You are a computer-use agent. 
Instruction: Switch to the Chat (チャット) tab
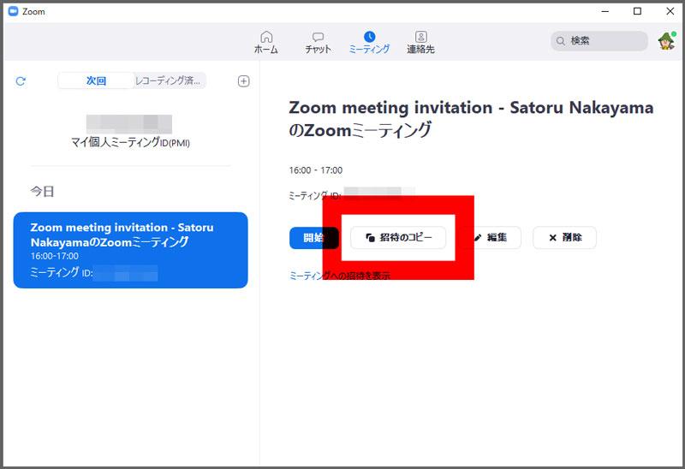point(318,42)
